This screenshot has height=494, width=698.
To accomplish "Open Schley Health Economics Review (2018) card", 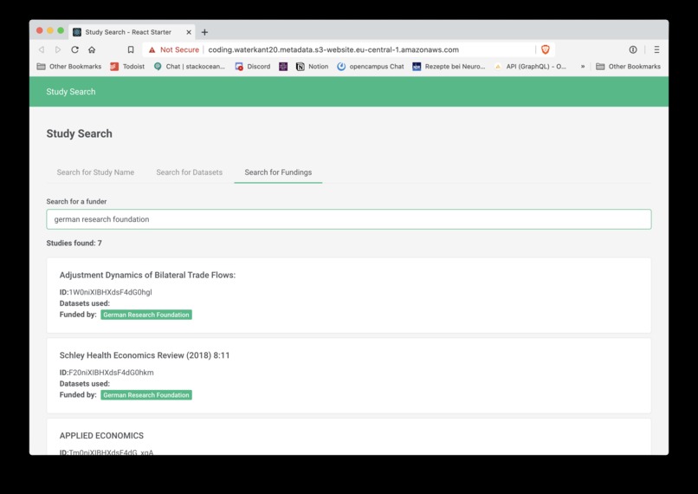I will click(349, 375).
